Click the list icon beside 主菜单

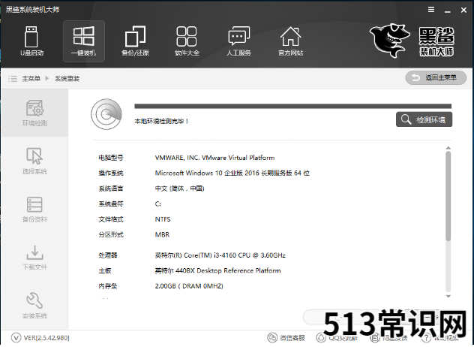(13, 79)
